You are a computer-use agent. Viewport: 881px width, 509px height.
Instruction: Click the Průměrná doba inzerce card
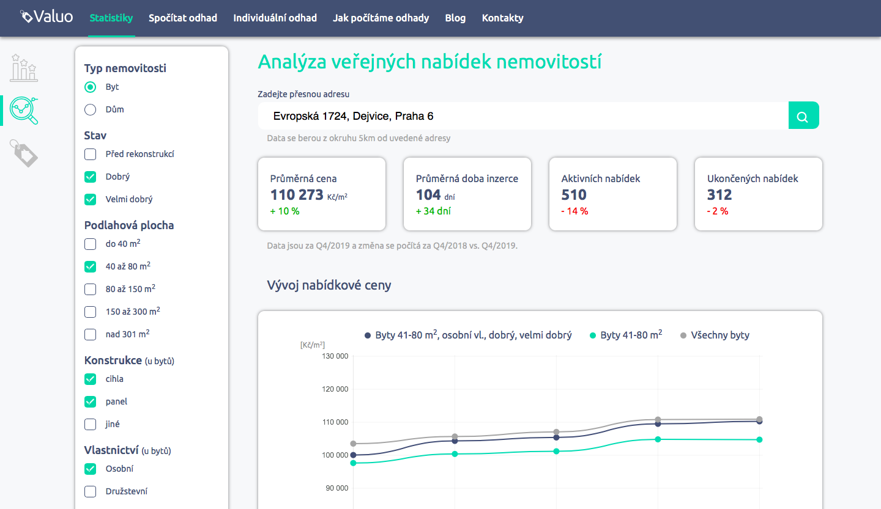pyautogui.click(x=467, y=194)
